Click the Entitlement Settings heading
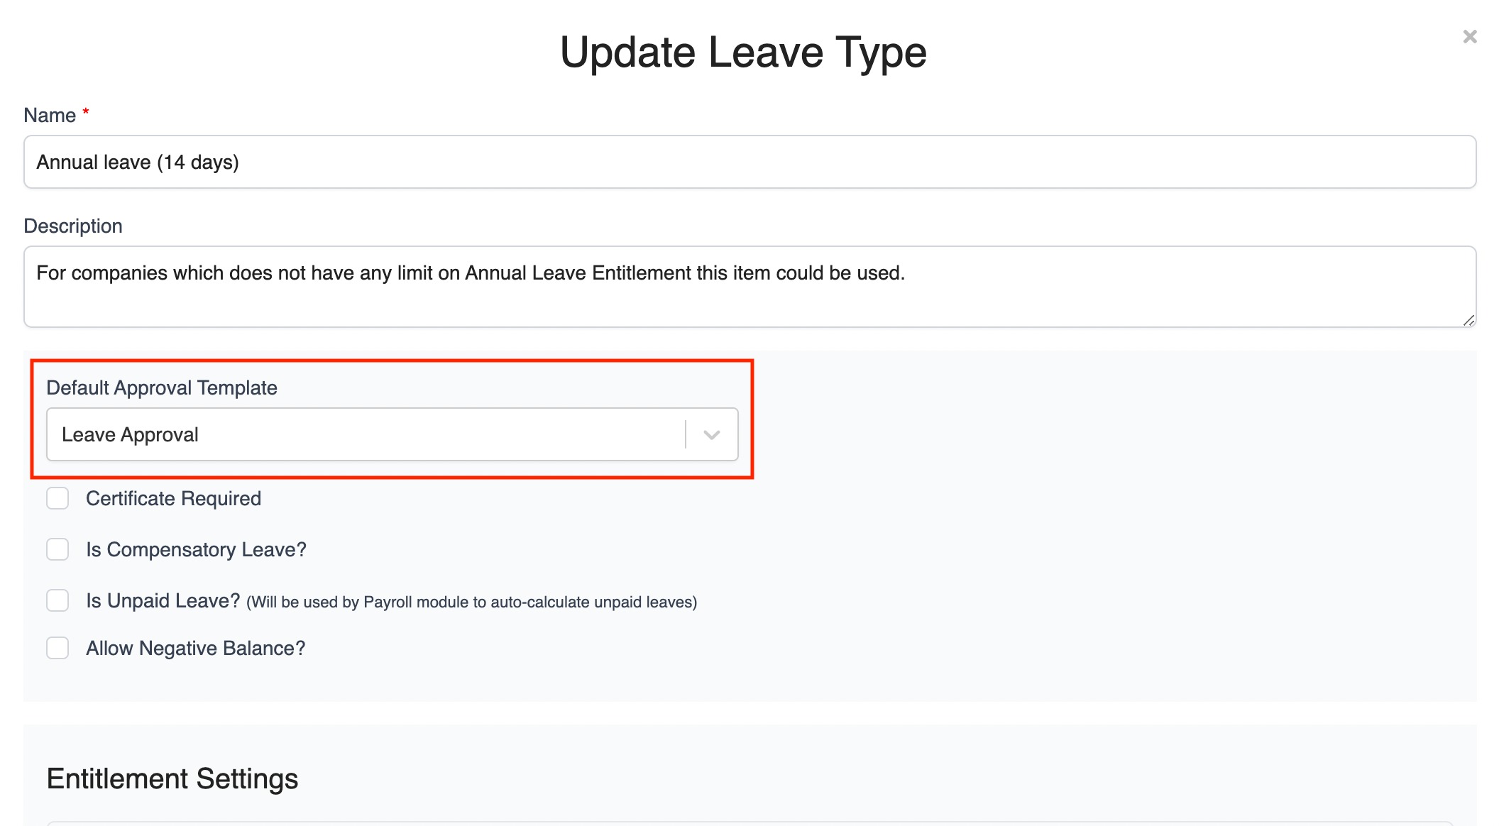The image size is (1499, 826). point(172,778)
